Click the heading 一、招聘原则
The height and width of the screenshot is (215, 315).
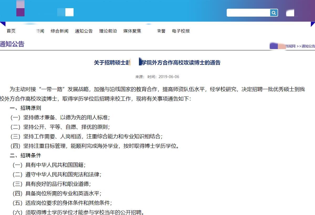[x=25, y=108]
